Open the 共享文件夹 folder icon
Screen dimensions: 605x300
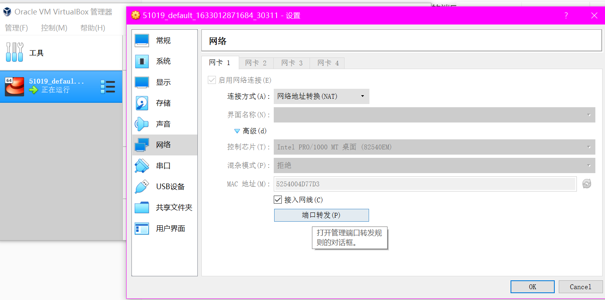[x=142, y=208]
